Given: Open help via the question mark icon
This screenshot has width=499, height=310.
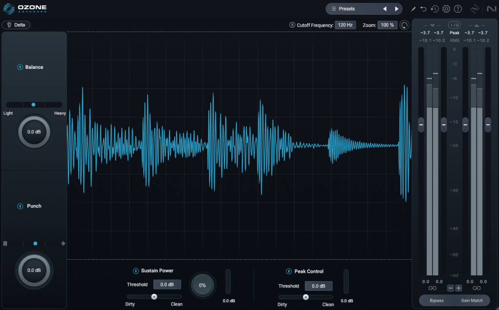Looking at the screenshot, I should 458,9.
